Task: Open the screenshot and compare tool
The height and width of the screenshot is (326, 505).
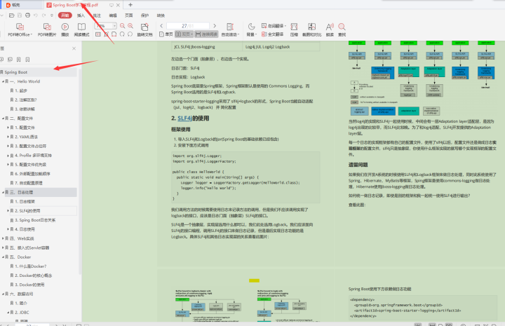Action: click(311, 29)
